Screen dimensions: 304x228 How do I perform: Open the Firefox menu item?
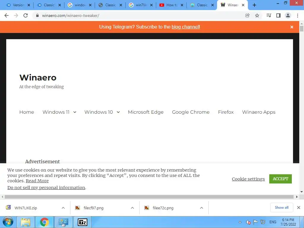coord(226,112)
